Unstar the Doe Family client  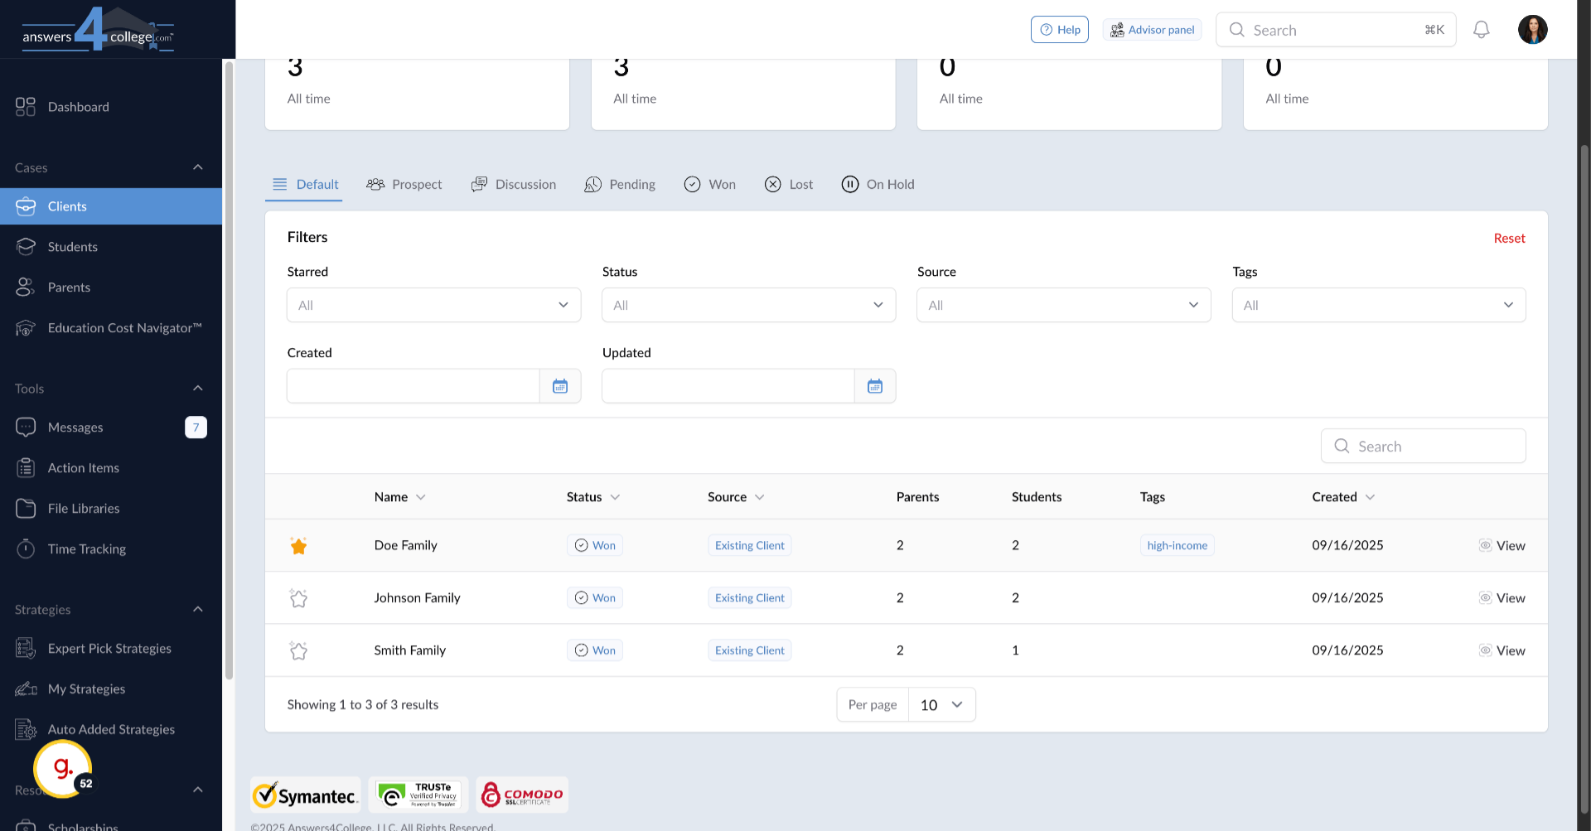click(298, 546)
